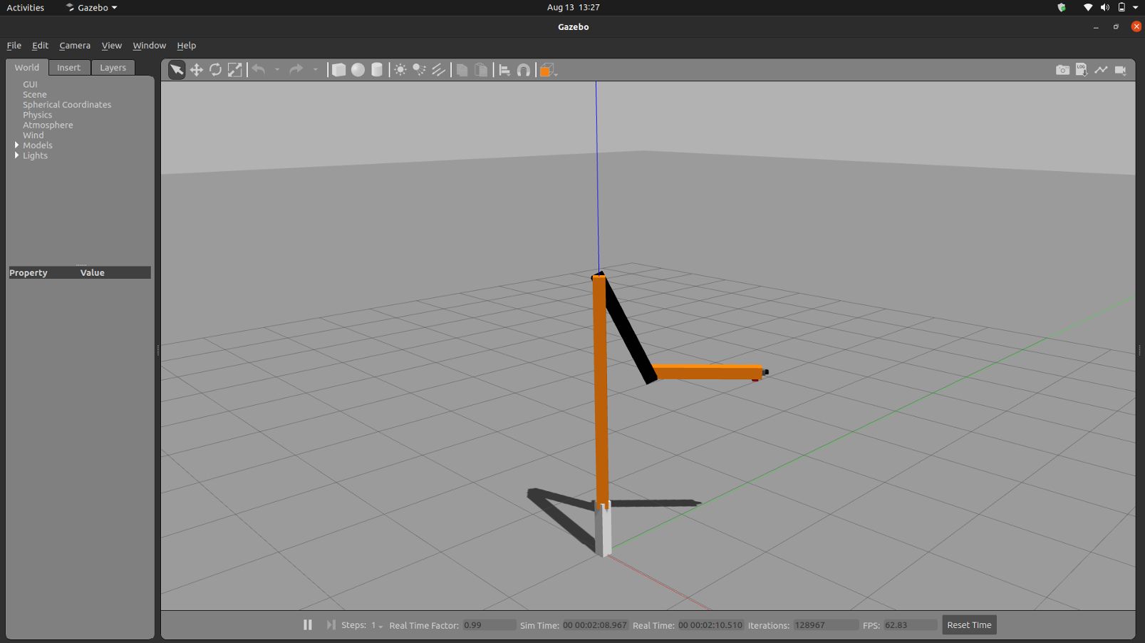The height and width of the screenshot is (643, 1145).
Task: Select the rotate mode tool
Action: click(x=215, y=70)
